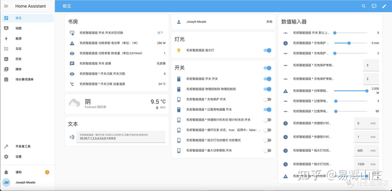Open 设置 from the sidebar
The height and width of the screenshot is (191, 392).
(x=28, y=157)
